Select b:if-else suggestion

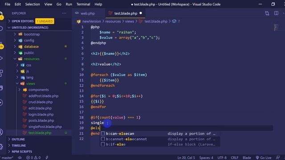(x=159, y=144)
